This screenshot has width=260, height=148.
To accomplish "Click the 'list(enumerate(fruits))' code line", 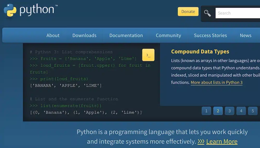I will [x=66, y=106].
